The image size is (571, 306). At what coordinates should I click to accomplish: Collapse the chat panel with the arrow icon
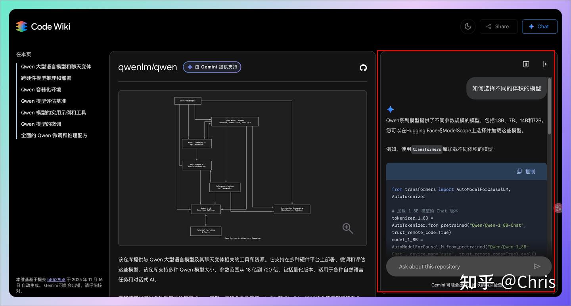point(545,64)
